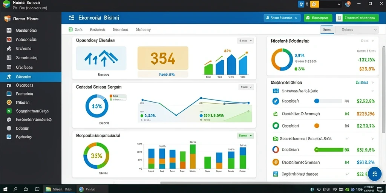Select the Pinoo tab at top right
This screenshot has height=193, width=386.
(x=327, y=30)
